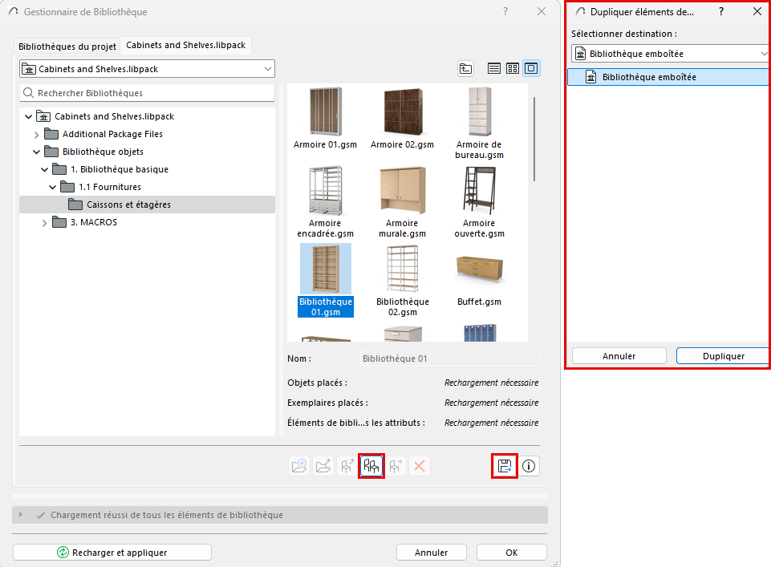This screenshot has width=771, height=567.
Task: Collapse 1.1 Fournitures folder
Action: [x=53, y=187]
